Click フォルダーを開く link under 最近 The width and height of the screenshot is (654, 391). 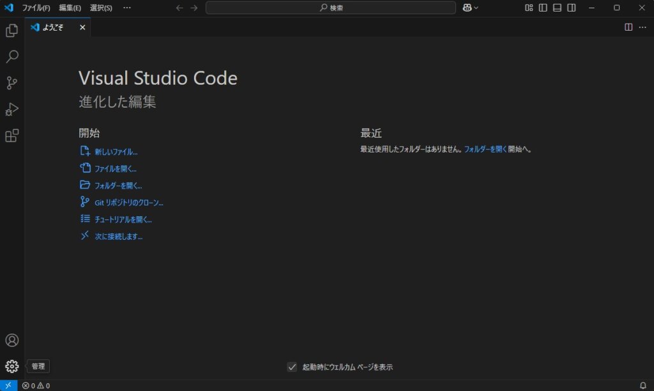(485, 149)
